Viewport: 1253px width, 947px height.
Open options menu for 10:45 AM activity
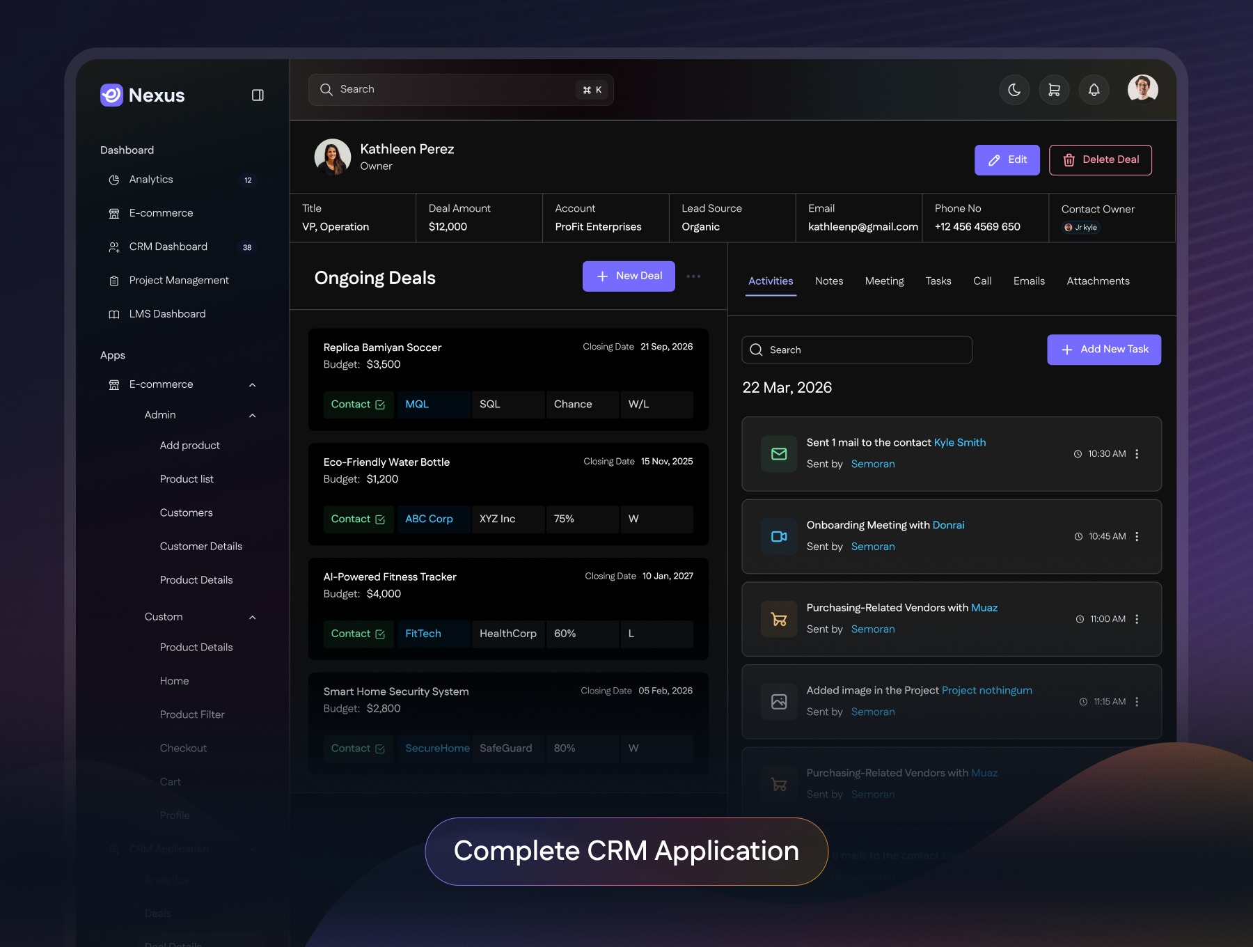pos(1137,537)
